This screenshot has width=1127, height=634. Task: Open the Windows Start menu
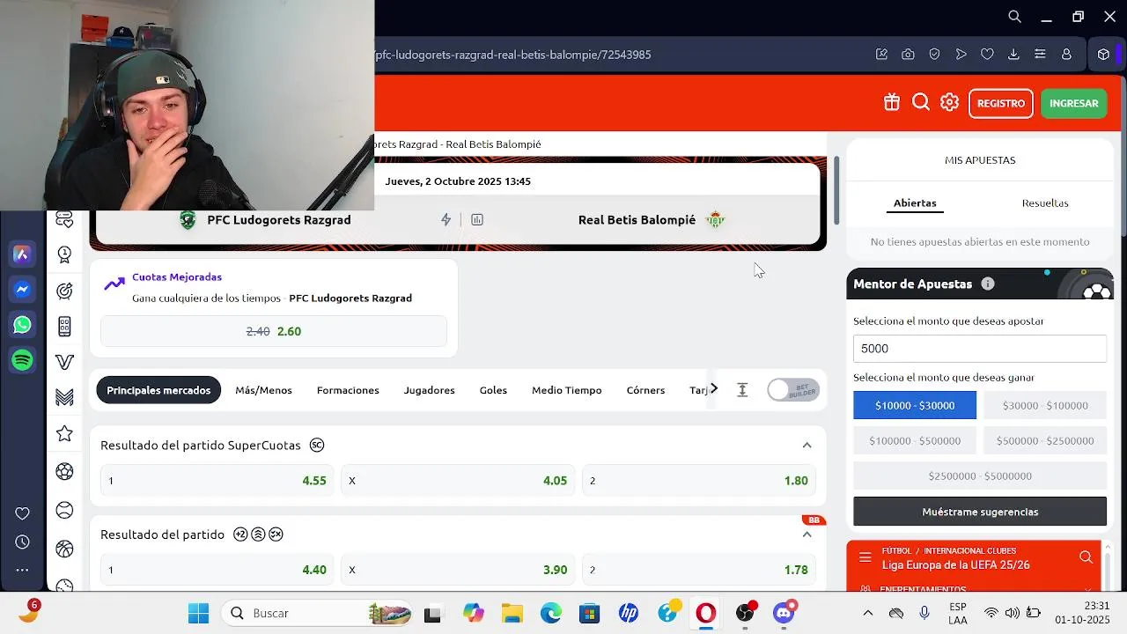click(199, 613)
